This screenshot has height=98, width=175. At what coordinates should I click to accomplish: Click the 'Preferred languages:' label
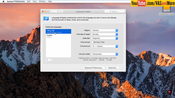54,27
